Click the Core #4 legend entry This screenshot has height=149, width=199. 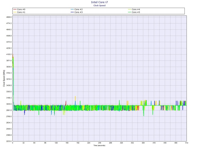(x=134, y=9)
